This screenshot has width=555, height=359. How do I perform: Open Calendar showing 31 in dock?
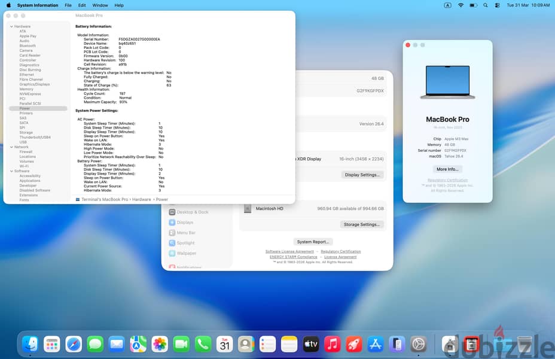(x=224, y=344)
